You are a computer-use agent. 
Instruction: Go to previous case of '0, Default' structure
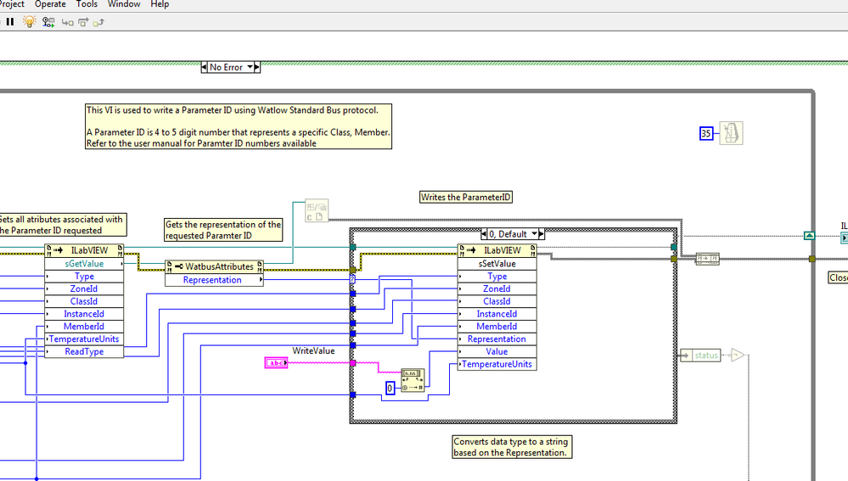(484, 234)
